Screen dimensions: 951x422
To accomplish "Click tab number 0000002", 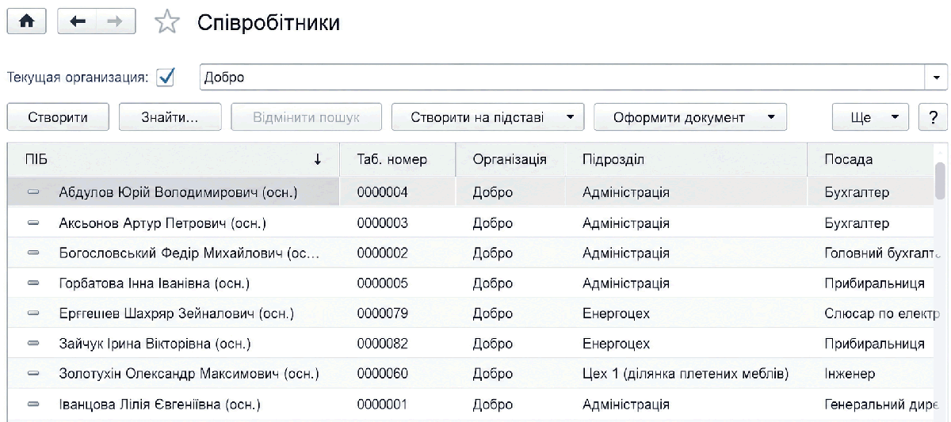I will pyautogui.click(x=383, y=253).
